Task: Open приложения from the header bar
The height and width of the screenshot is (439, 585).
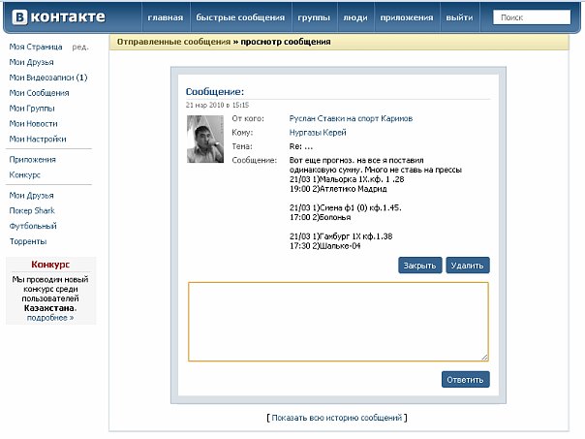Action: coord(406,18)
